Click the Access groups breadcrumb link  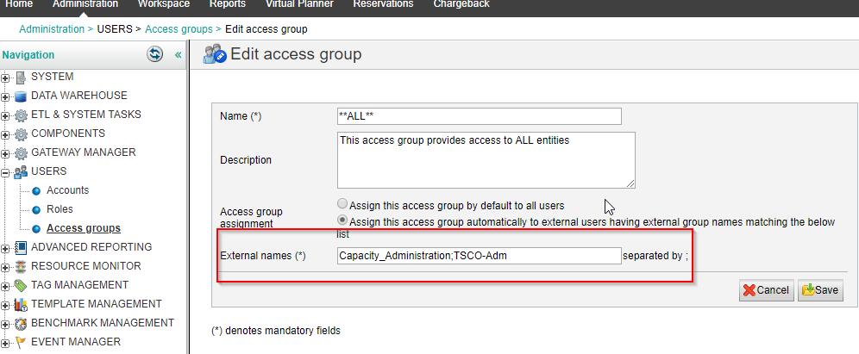pyautogui.click(x=177, y=29)
